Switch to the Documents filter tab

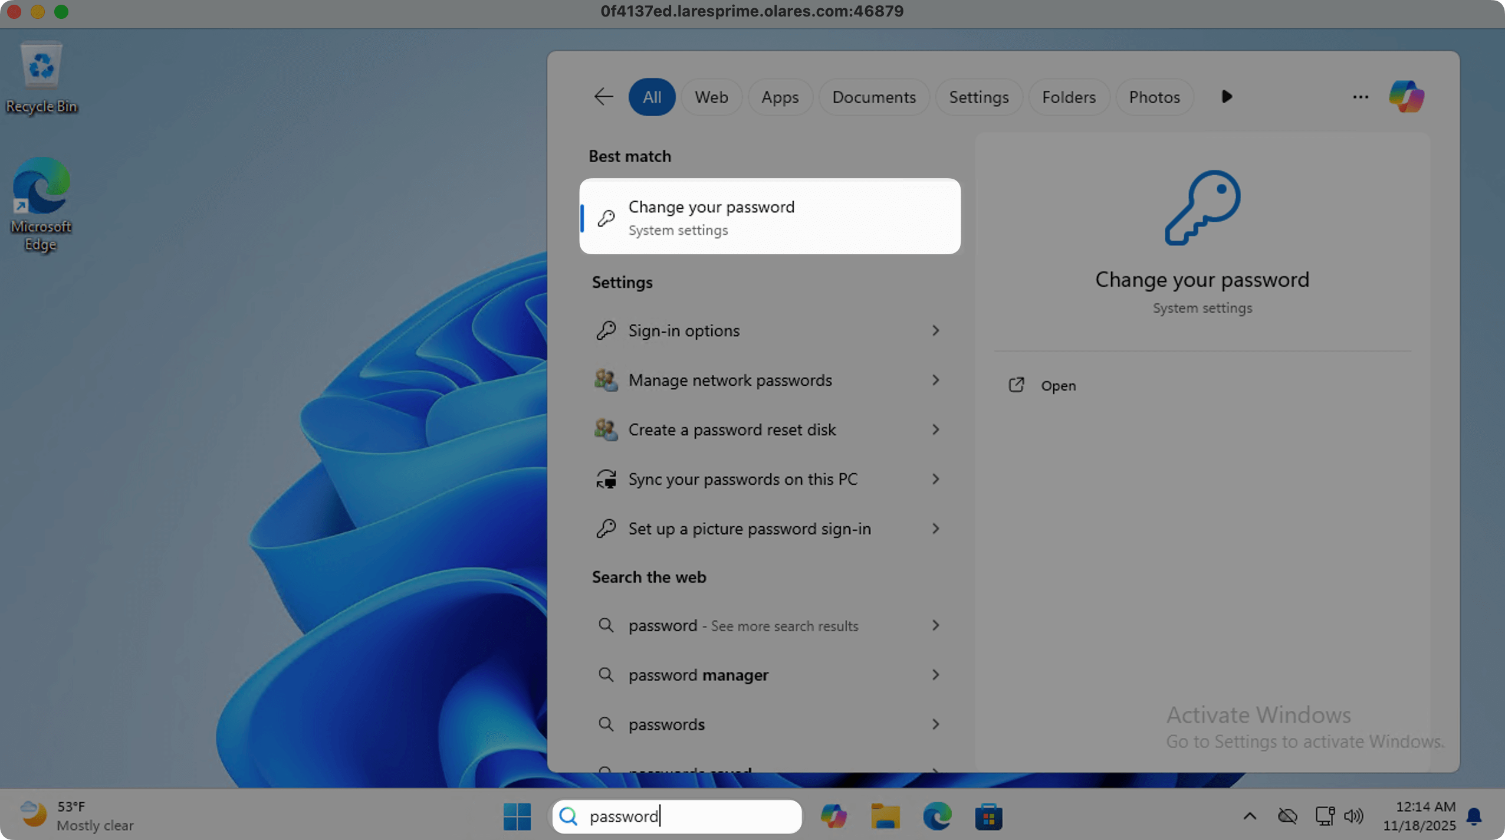coord(873,97)
